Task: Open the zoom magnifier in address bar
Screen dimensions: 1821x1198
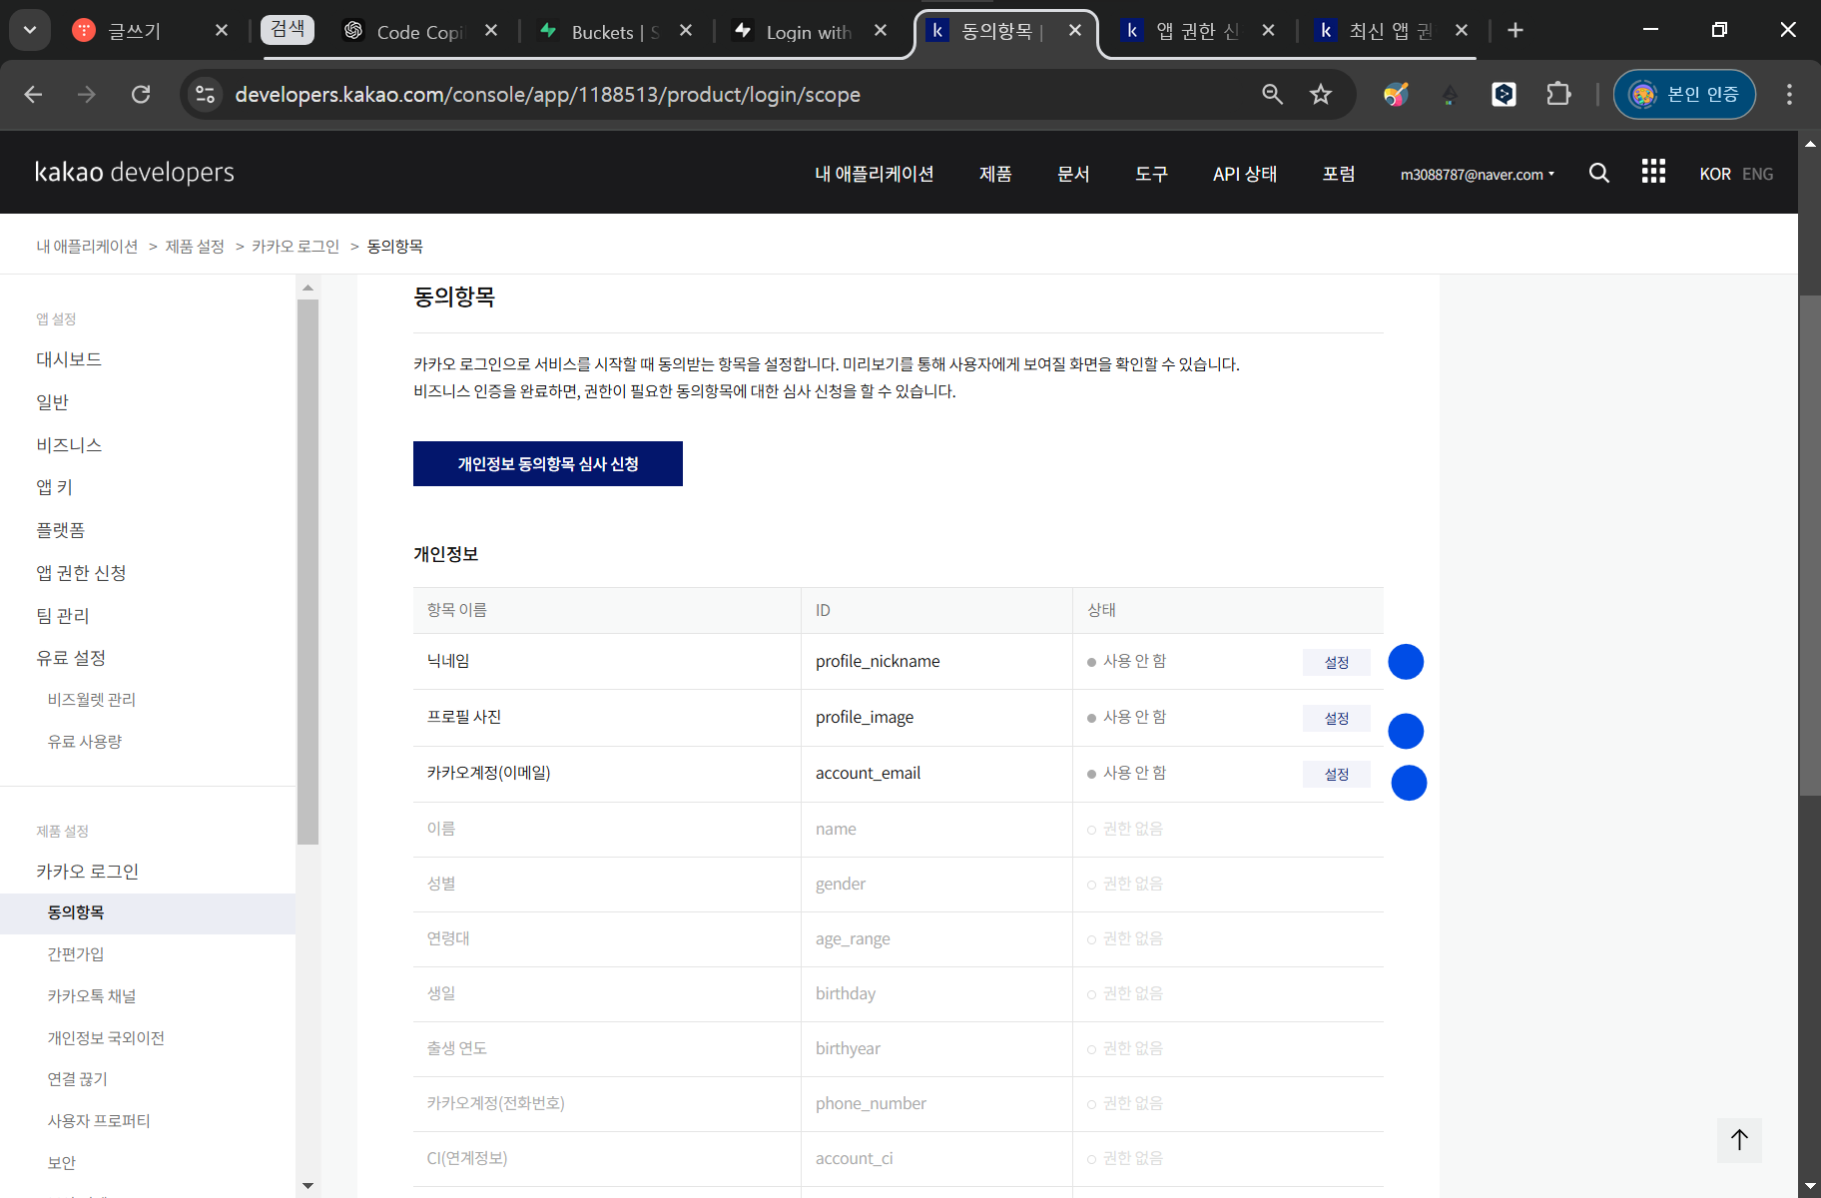Action: click(x=1272, y=94)
